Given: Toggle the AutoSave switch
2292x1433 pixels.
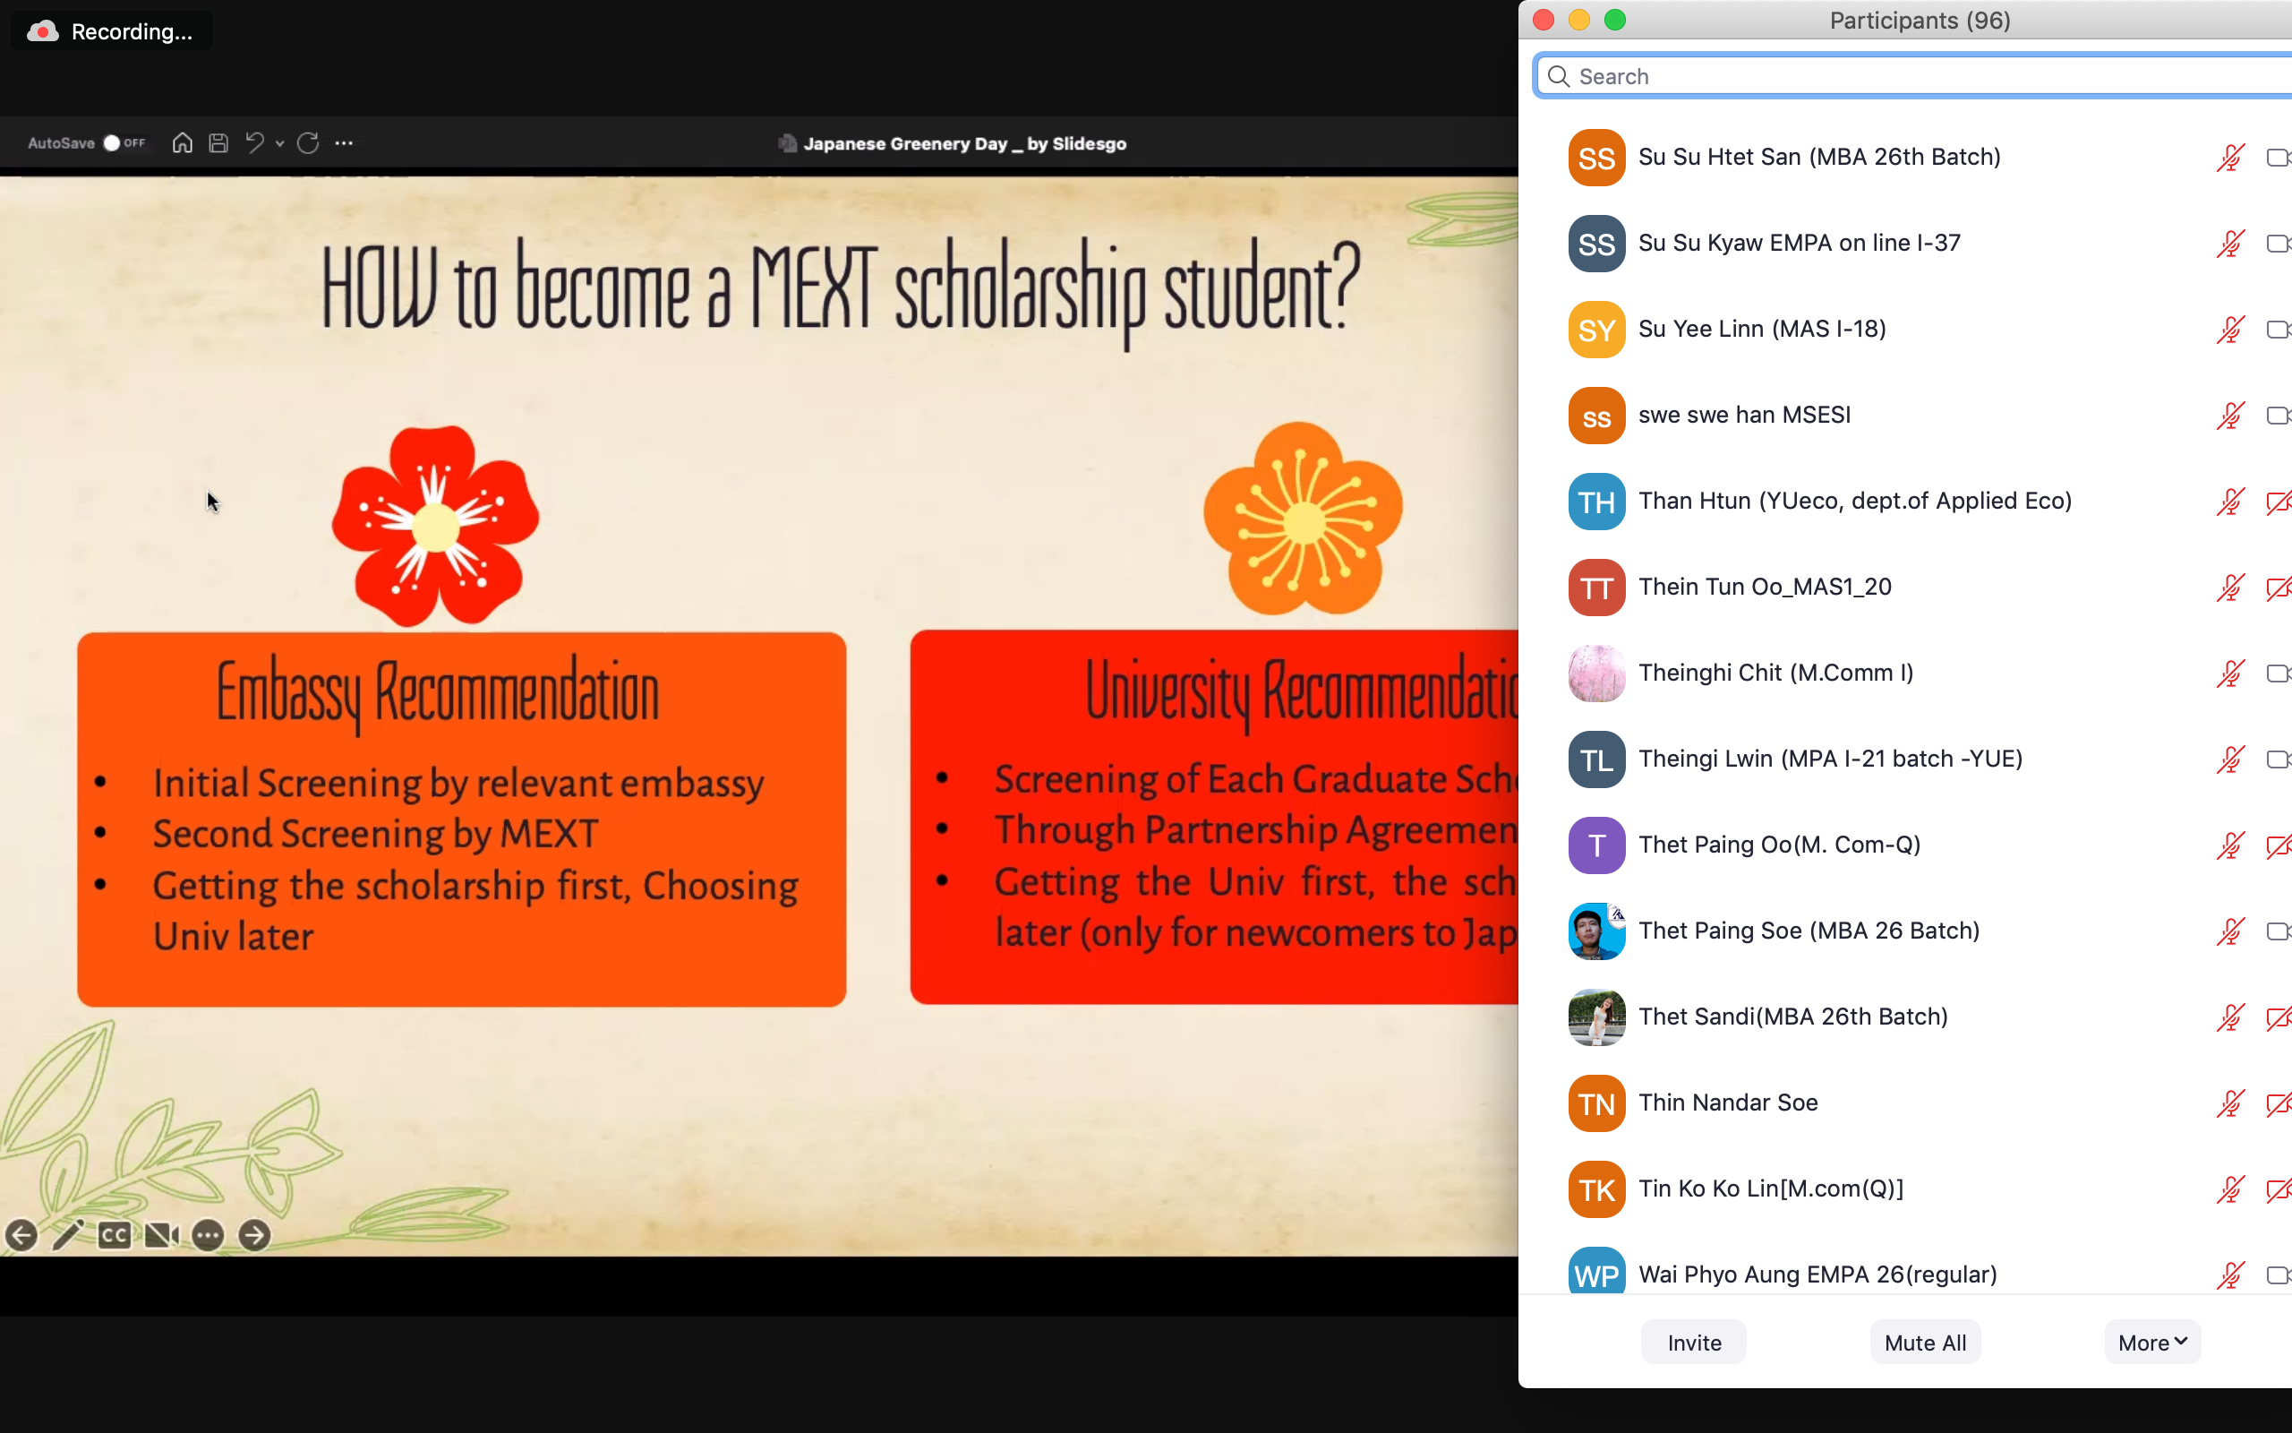Looking at the screenshot, I should click(124, 143).
